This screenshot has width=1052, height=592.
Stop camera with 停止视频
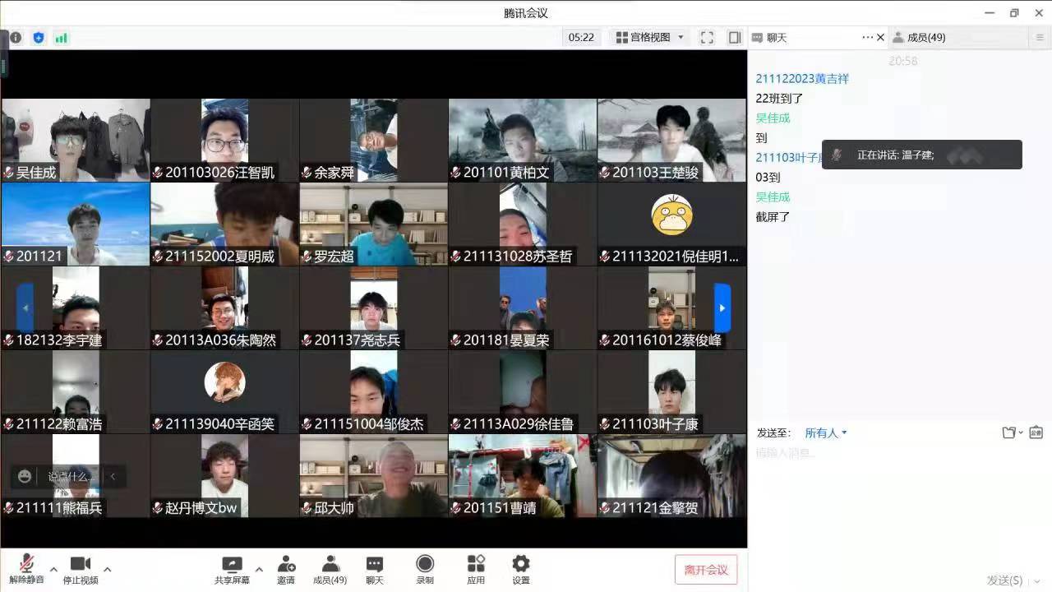[81, 569]
